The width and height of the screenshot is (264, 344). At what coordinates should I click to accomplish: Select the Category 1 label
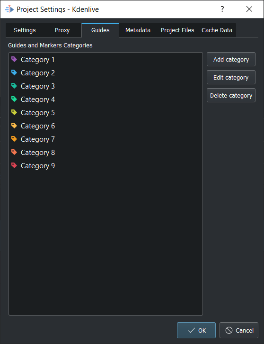click(x=37, y=60)
